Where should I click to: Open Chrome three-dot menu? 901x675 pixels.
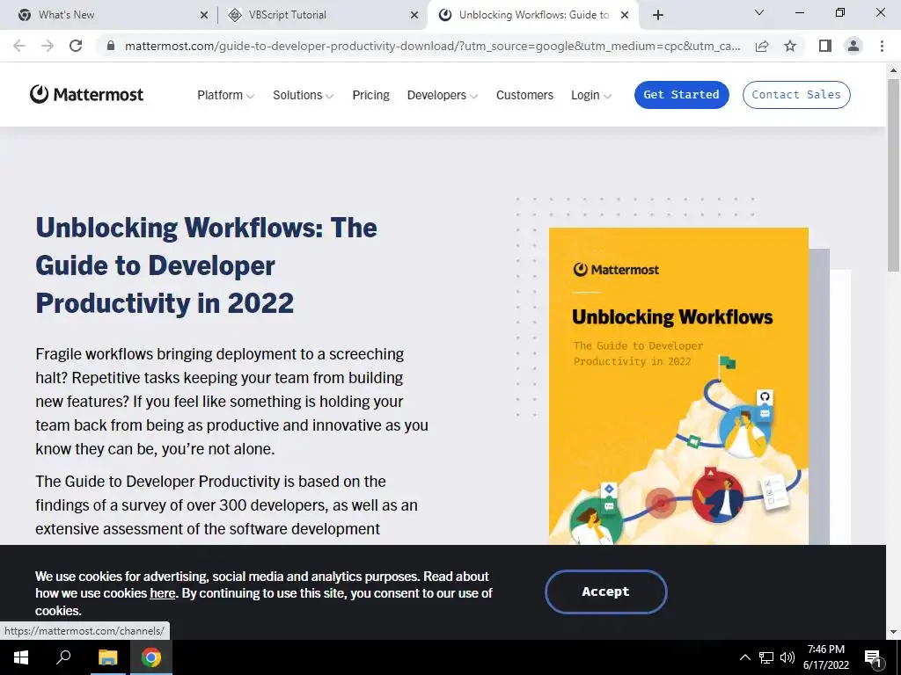click(882, 46)
